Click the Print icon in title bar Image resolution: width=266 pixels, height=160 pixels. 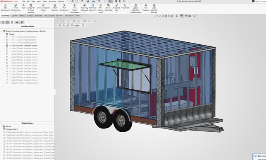pyautogui.click(x=93, y=1)
